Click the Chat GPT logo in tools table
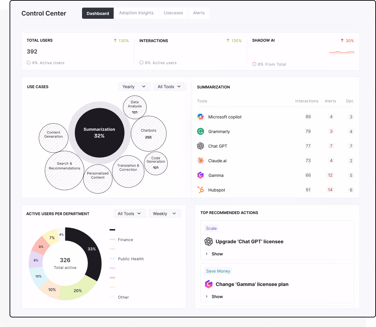Viewport: 376px width, 327px height. (x=200, y=146)
